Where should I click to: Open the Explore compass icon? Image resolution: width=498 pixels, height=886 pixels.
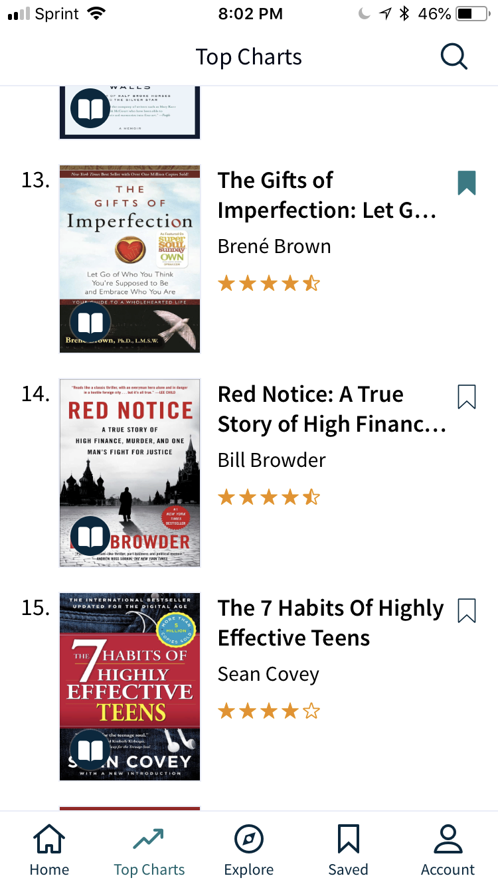click(248, 840)
